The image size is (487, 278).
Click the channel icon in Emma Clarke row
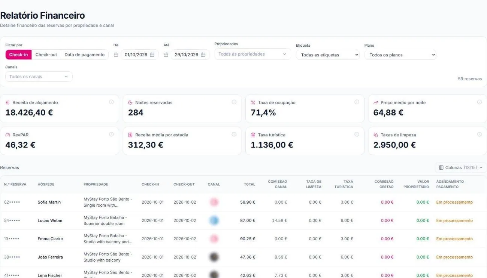click(x=214, y=239)
